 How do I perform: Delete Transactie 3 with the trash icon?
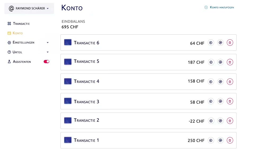pyautogui.click(x=230, y=101)
